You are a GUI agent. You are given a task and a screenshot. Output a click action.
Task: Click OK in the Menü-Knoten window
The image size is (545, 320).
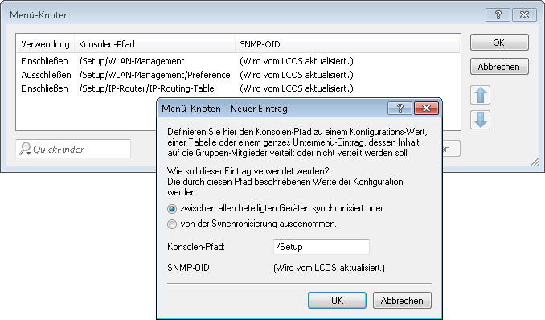499,43
